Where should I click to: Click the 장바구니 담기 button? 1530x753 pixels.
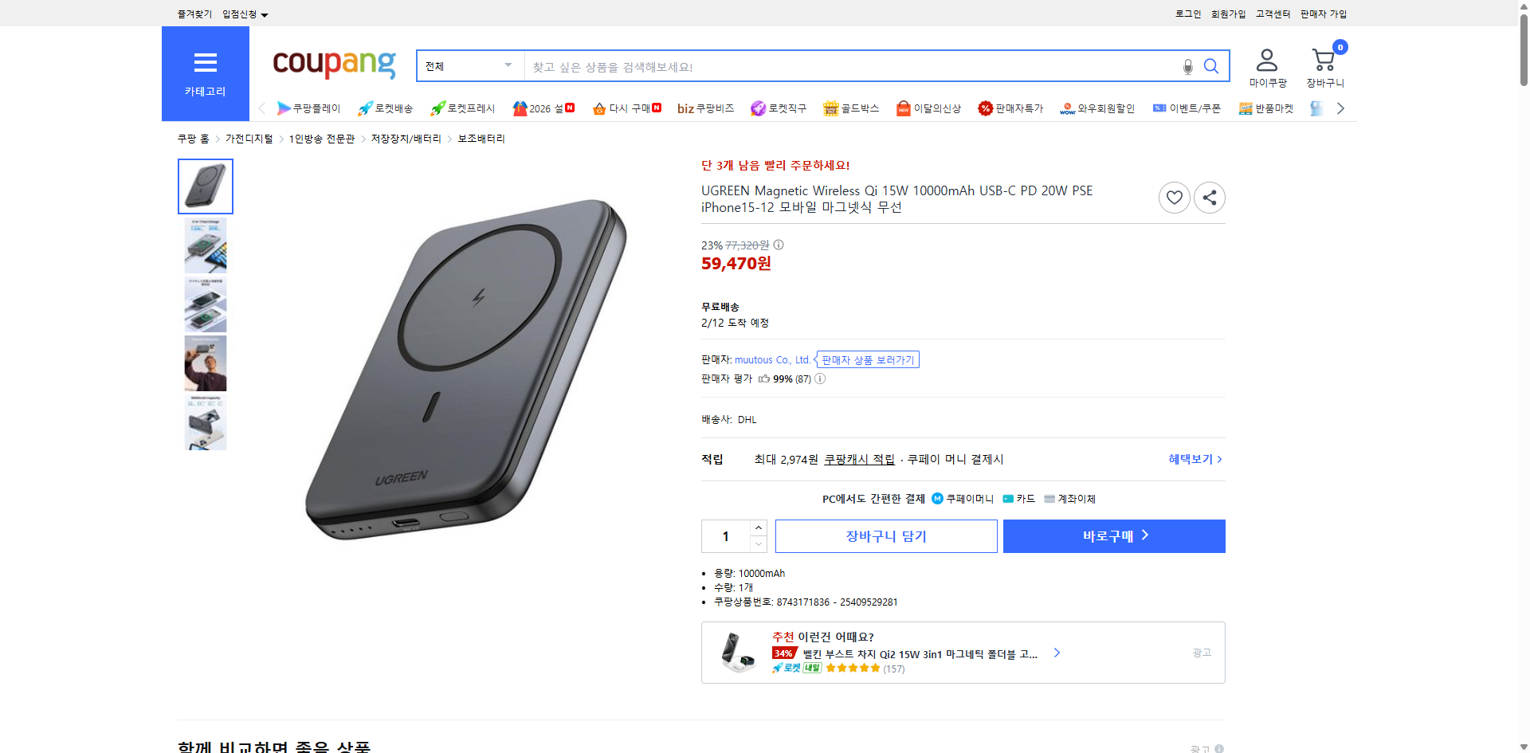coord(885,535)
